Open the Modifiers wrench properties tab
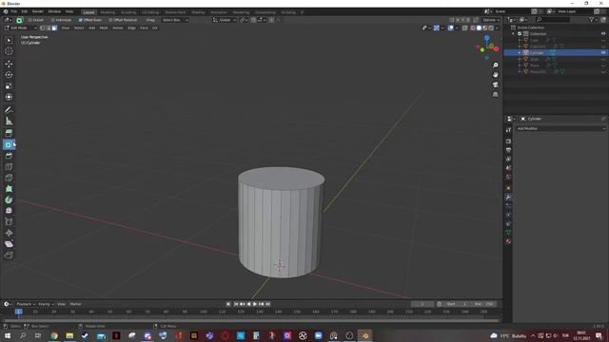 508,197
